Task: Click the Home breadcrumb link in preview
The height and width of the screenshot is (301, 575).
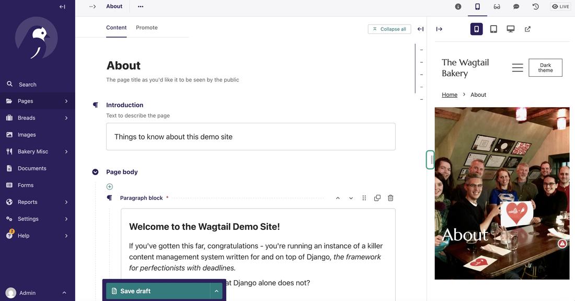Action: pyautogui.click(x=450, y=95)
